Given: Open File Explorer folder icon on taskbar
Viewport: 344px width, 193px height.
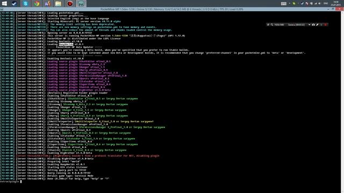Looking at the screenshot, I should 58,4.
